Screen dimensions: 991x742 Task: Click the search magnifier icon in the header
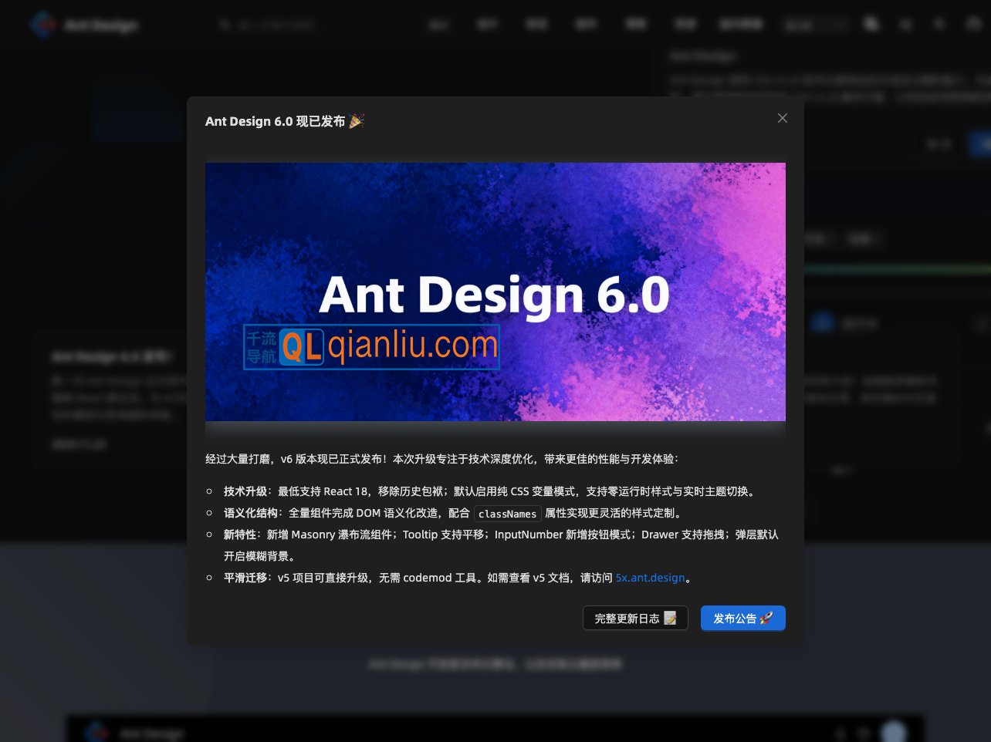click(871, 24)
